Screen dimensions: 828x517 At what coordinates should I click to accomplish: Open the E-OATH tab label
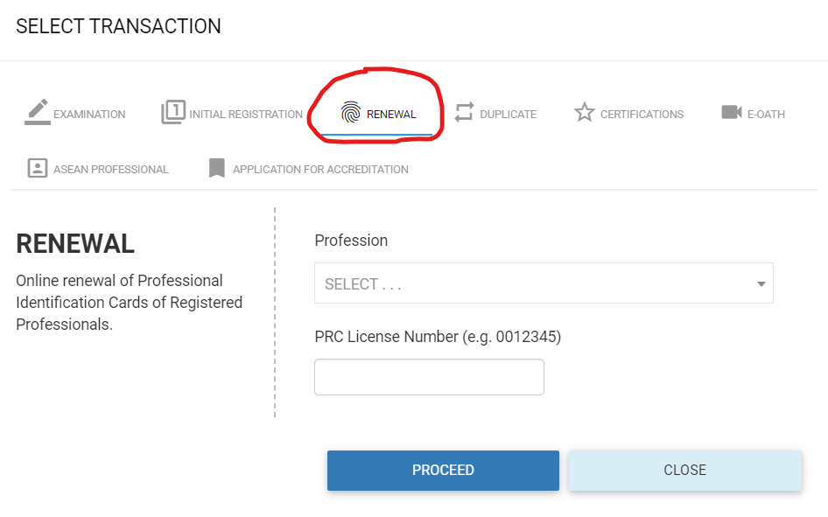766,115
